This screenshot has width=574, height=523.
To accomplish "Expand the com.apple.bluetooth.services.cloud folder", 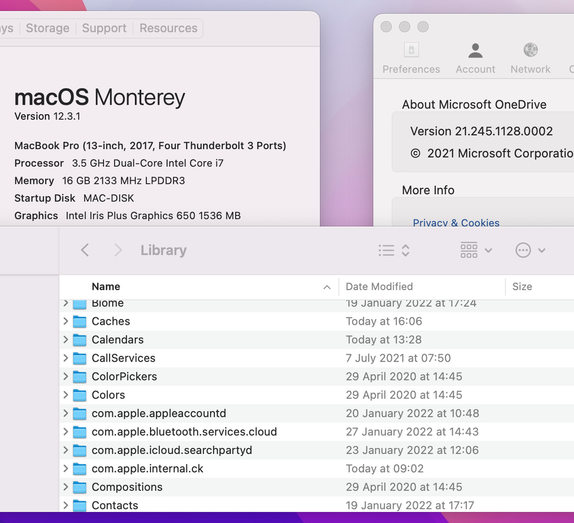I will click(x=66, y=432).
